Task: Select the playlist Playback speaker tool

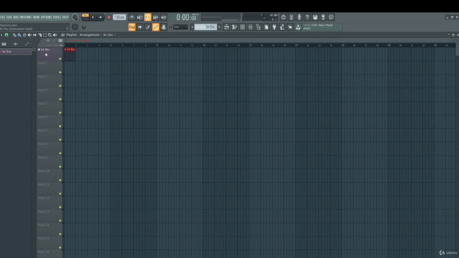Action: coord(55,35)
